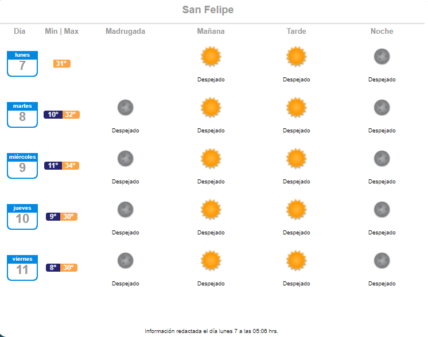Click the sun icon for jueves Mañana
The width and height of the screenshot is (428, 337).
(x=211, y=209)
